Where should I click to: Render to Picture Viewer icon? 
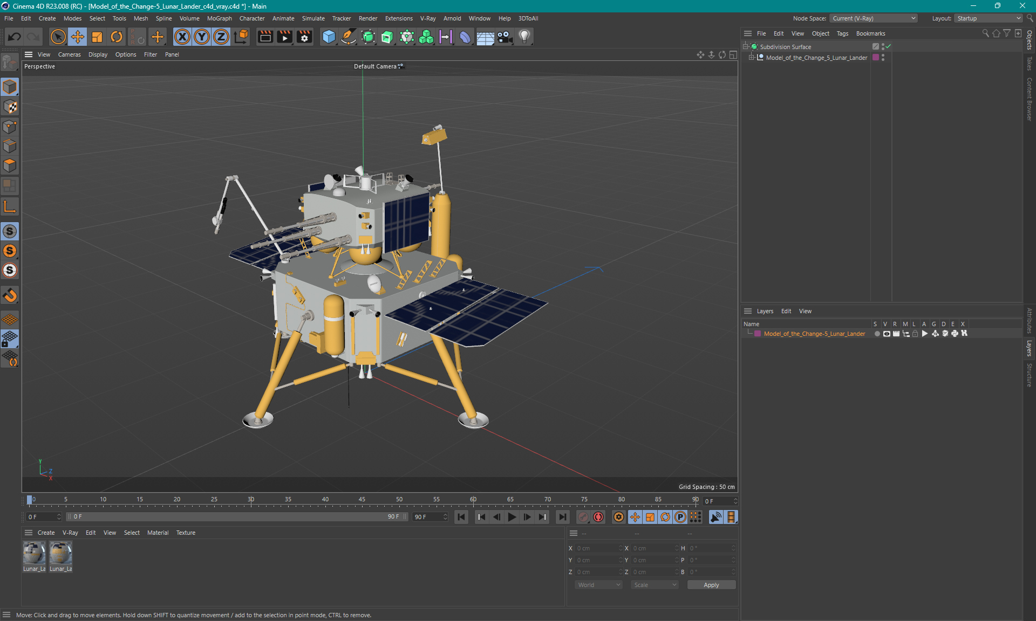pyautogui.click(x=284, y=37)
